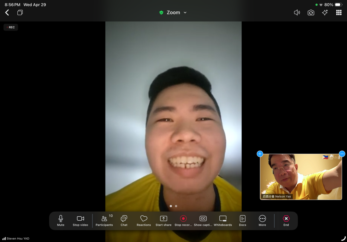This screenshot has height=242, width=347.
Task: Minimize the thumbnail with the blue minus button
Action: pos(342,154)
